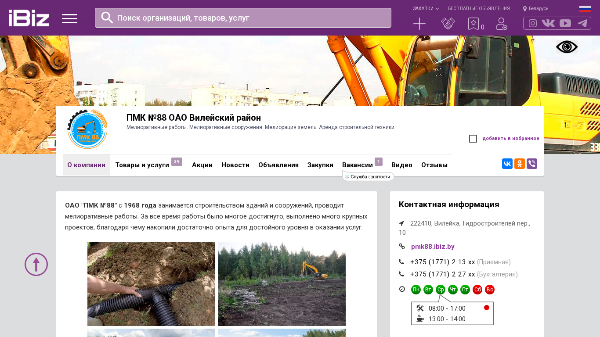The width and height of the screenshot is (600, 337).
Task: Open the handshake deals icon
Action: coord(448,24)
